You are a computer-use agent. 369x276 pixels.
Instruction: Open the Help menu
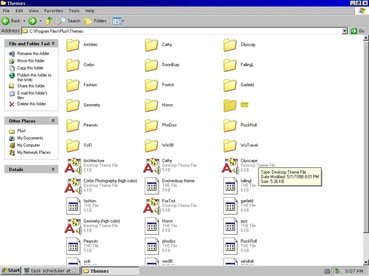[90, 11]
